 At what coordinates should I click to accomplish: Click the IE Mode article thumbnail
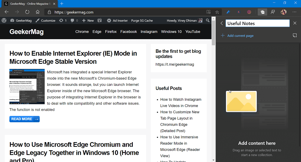tap(27, 86)
